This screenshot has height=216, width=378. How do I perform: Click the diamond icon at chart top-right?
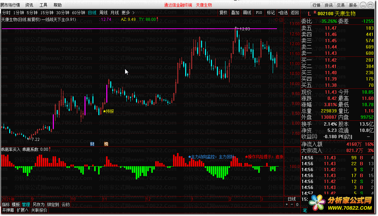click(x=277, y=20)
